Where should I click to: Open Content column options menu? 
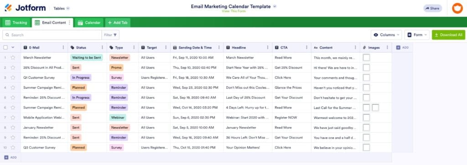click(x=355, y=47)
